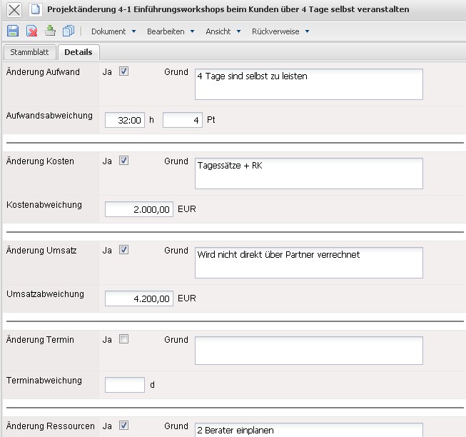Toggle the Änderung Kosten Ja checkbox
Image resolution: width=466 pixels, height=437 pixels.
coord(124,161)
